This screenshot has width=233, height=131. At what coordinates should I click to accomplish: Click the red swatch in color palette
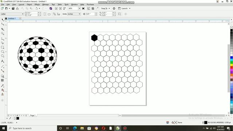click(232, 68)
